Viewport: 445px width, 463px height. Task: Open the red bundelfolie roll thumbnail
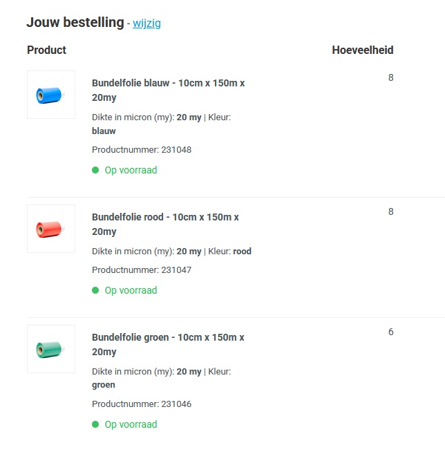(51, 229)
